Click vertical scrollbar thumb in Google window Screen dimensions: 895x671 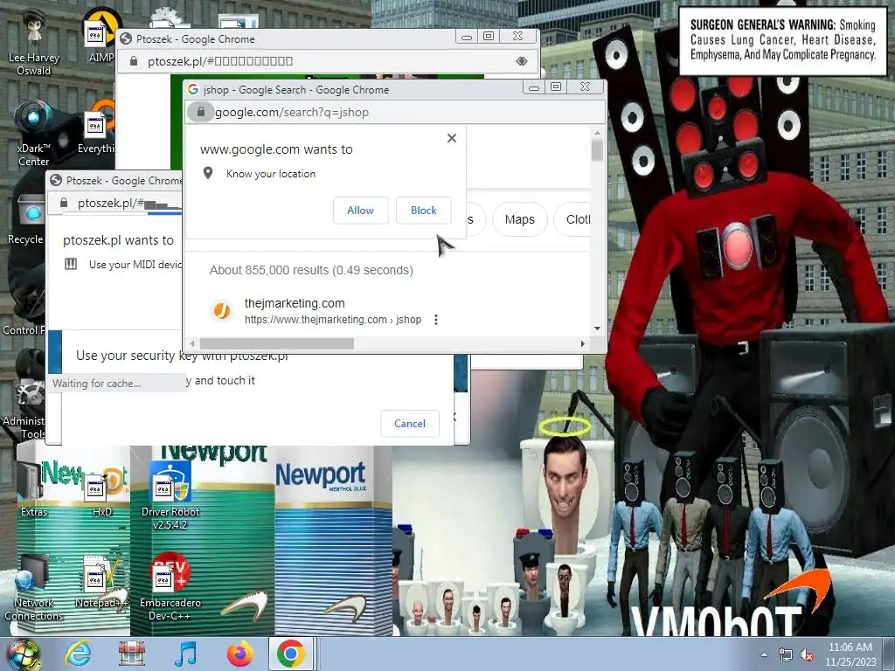click(597, 149)
